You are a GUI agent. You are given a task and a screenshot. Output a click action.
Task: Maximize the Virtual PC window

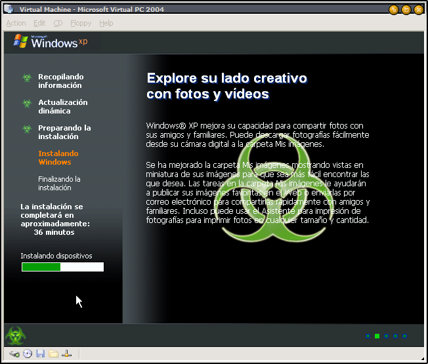click(x=406, y=10)
